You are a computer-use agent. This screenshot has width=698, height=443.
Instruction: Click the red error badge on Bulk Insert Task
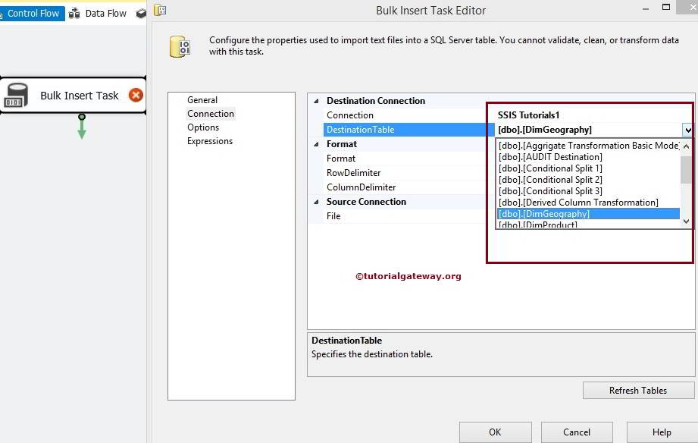(x=136, y=95)
